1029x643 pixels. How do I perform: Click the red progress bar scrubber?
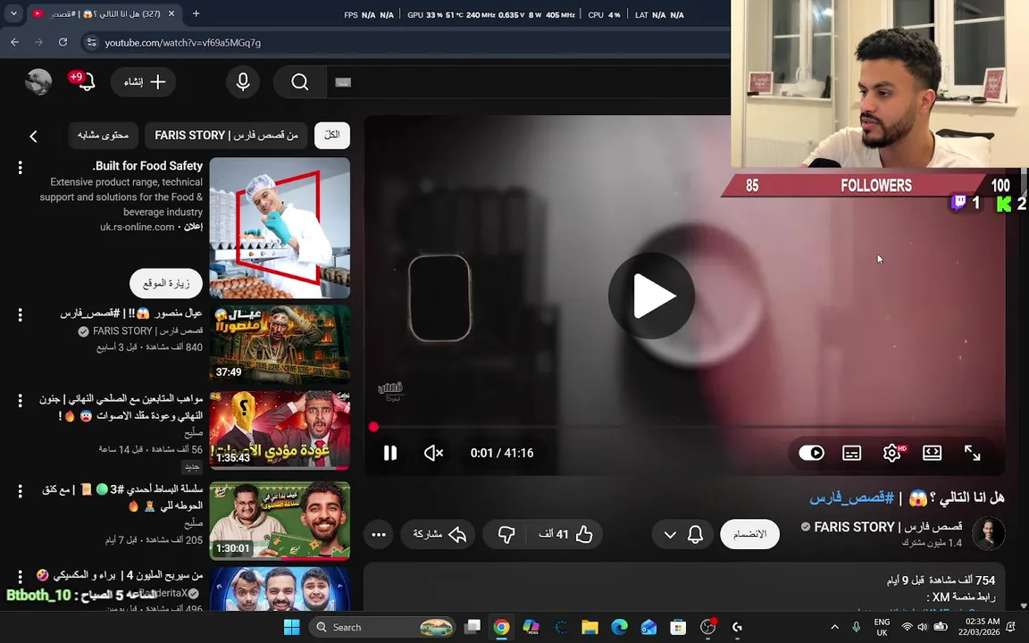[x=373, y=427]
